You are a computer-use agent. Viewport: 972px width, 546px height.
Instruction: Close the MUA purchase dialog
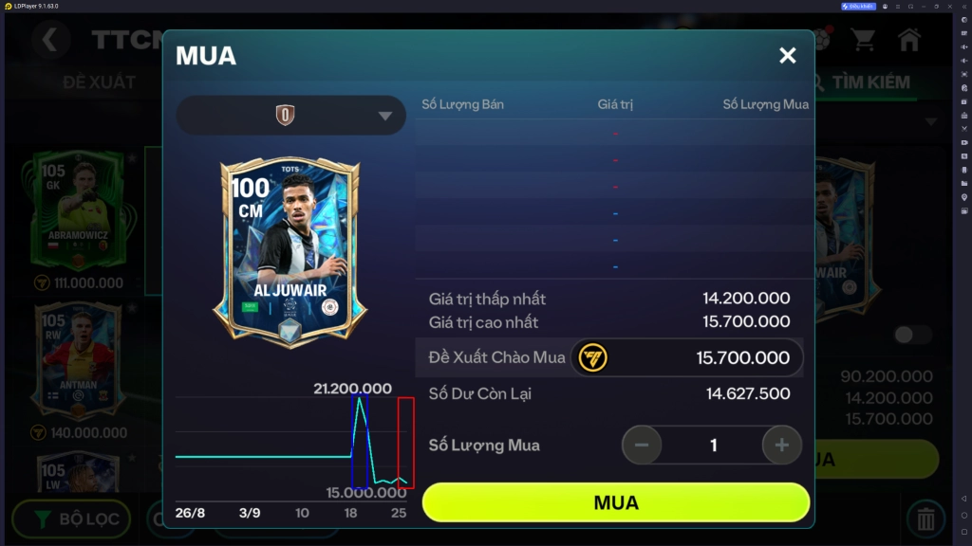(x=787, y=56)
